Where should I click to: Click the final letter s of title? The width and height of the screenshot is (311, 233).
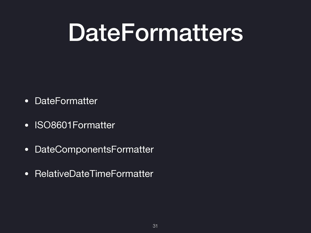pos(238,35)
